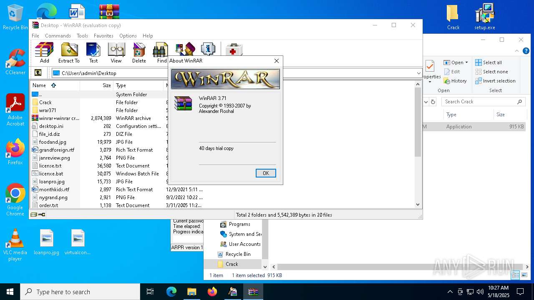Open the Open button dropdown in Explorer
This screenshot has height=300, width=534.
(x=466, y=62)
